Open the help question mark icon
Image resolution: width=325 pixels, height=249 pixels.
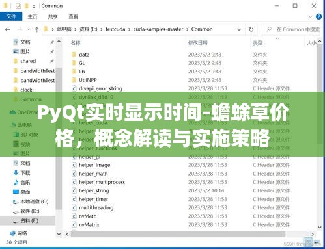point(318,16)
